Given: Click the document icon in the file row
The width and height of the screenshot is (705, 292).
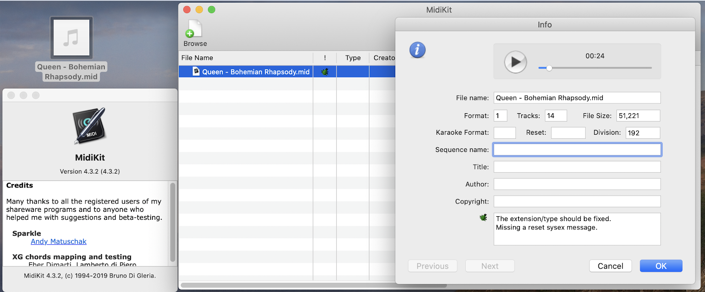Looking at the screenshot, I should pos(196,71).
